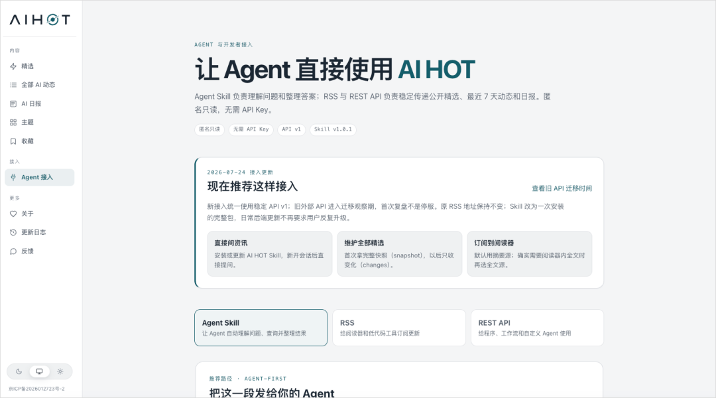
Task: Click the 京ICP备 registration link
Action: 36,389
